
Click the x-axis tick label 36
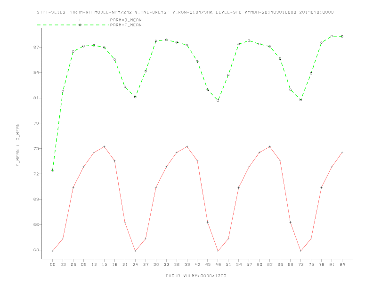(x=177, y=264)
